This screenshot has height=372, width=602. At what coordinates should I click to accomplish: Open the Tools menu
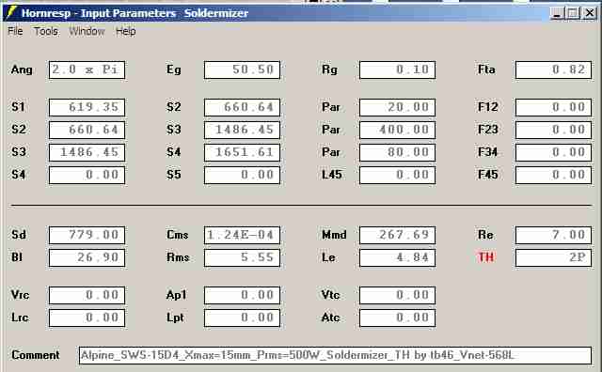click(x=46, y=31)
